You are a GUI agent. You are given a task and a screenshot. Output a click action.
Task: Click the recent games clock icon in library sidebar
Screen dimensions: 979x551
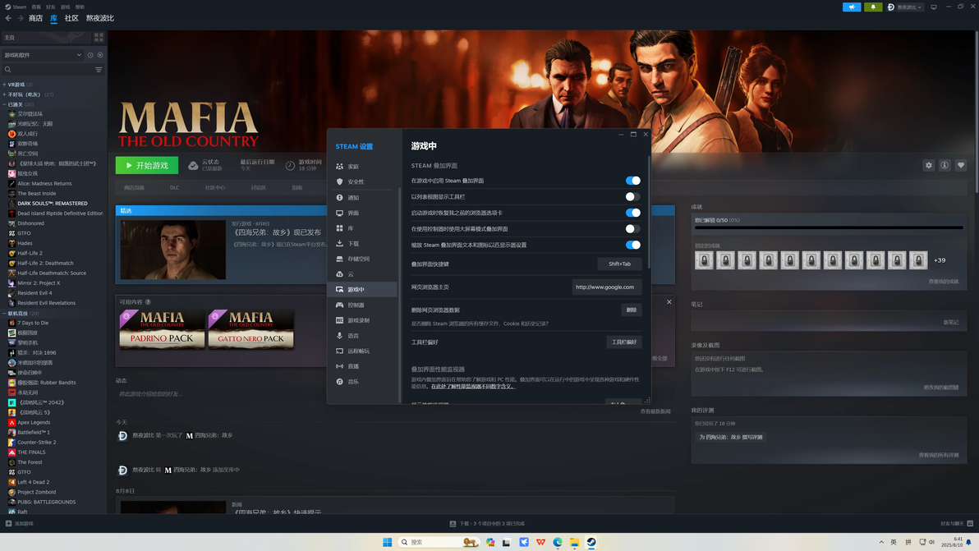coord(90,55)
